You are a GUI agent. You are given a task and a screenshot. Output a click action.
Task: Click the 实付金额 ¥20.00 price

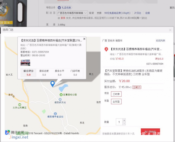[x=124, y=81]
